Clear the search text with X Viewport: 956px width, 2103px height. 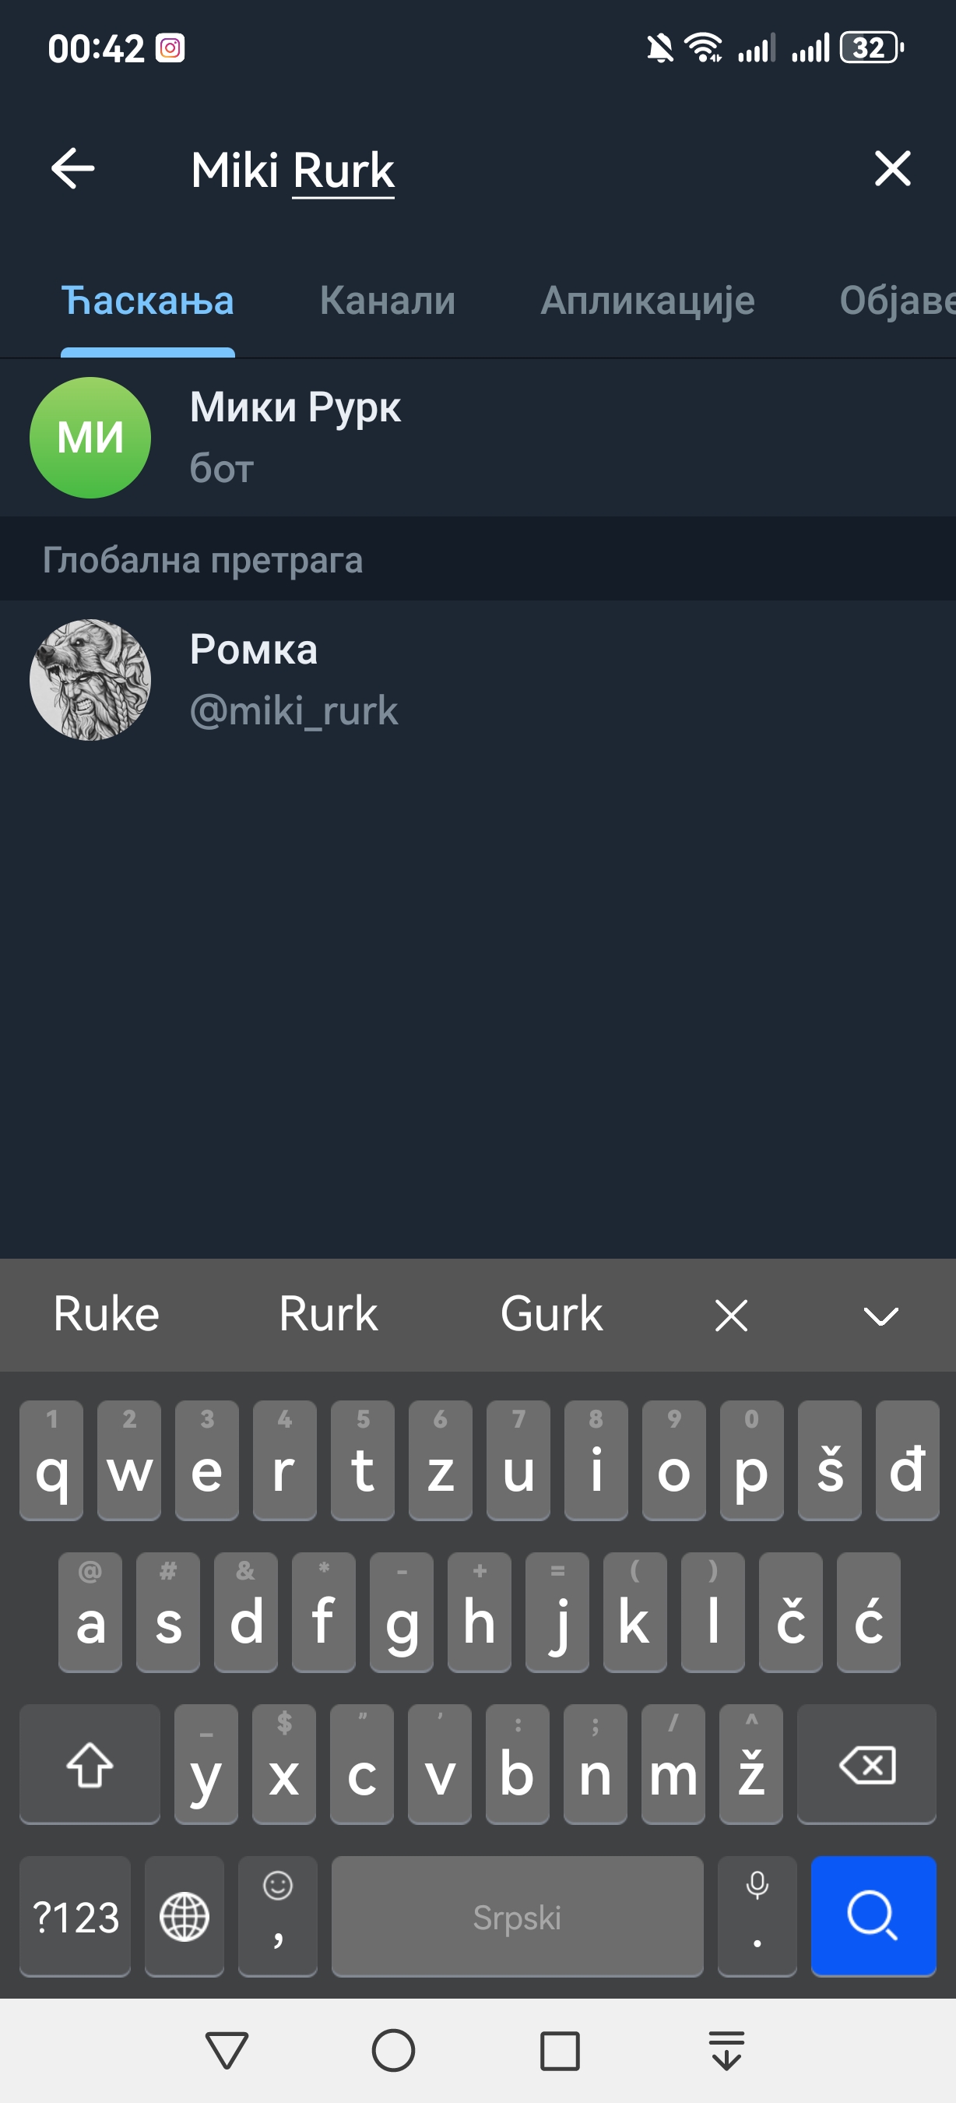pyautogui.click(x=892, y=169)
